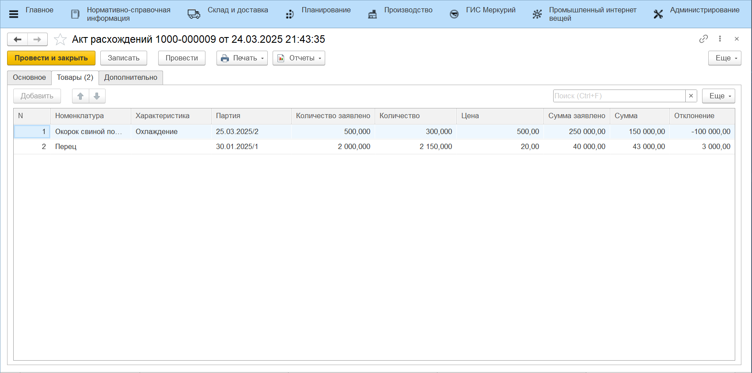Image resolution: width=752 pixels, height=373 pixels.
Task: Clear the search field with X button
Action: point(691,96)
